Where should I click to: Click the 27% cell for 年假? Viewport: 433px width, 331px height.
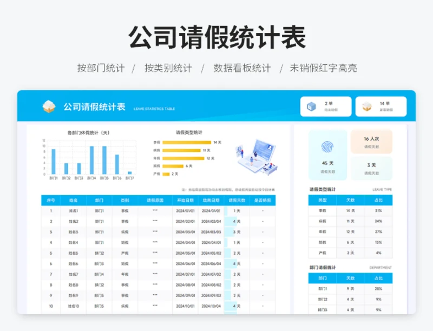click(x=378, y=232)
